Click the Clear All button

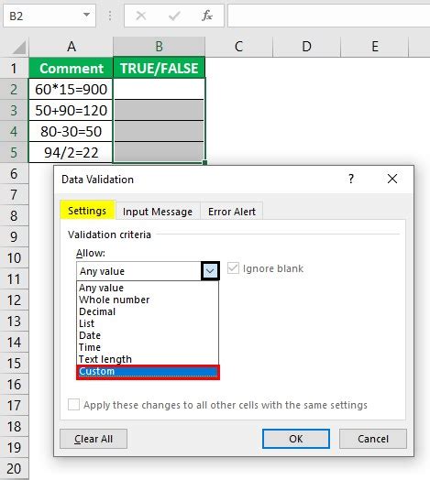coord(94,439)
